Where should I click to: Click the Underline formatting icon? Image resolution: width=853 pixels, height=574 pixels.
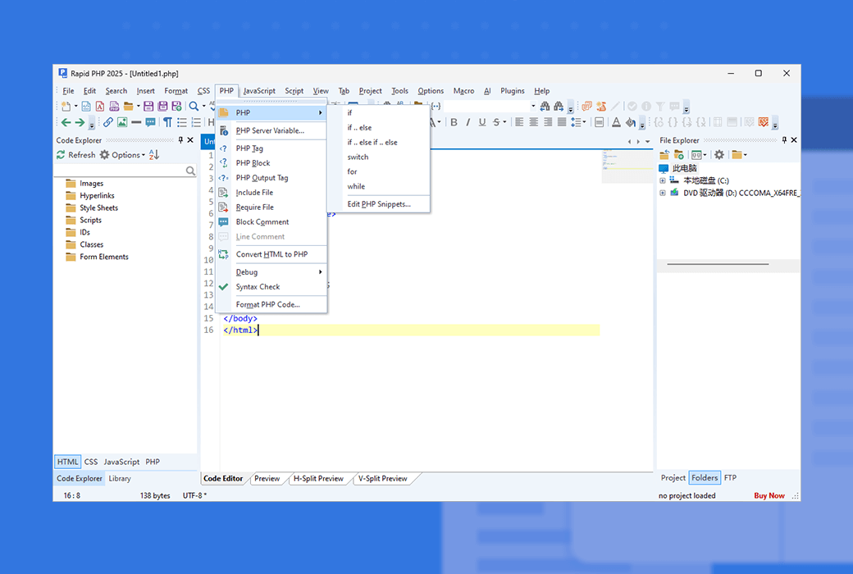point(482,122)
